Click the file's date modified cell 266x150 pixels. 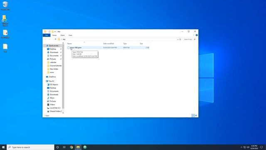pos(110,47)
